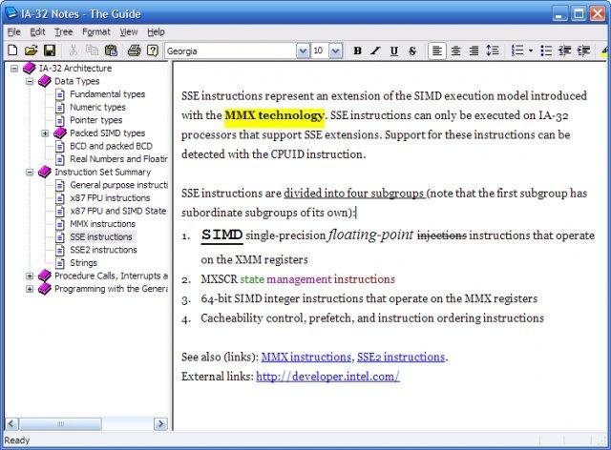Click the Print icon

[x=134, y=51]
